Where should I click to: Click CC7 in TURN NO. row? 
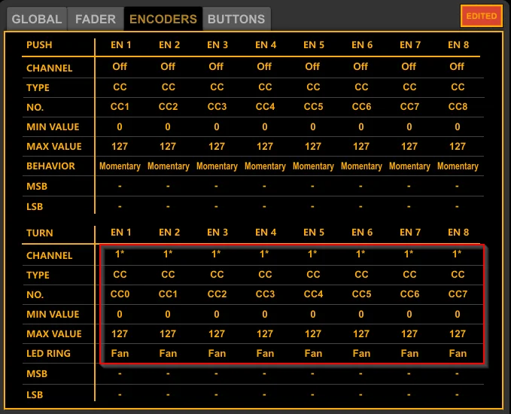pyautogui.click(x=458, y=294)
